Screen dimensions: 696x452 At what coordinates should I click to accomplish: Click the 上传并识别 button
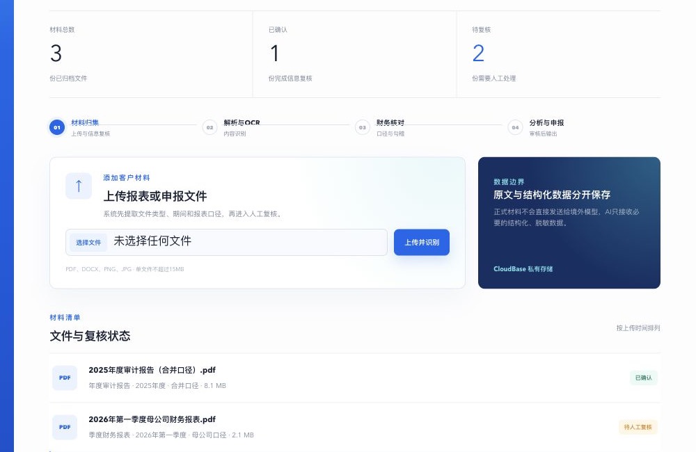(x=422, y=242)
